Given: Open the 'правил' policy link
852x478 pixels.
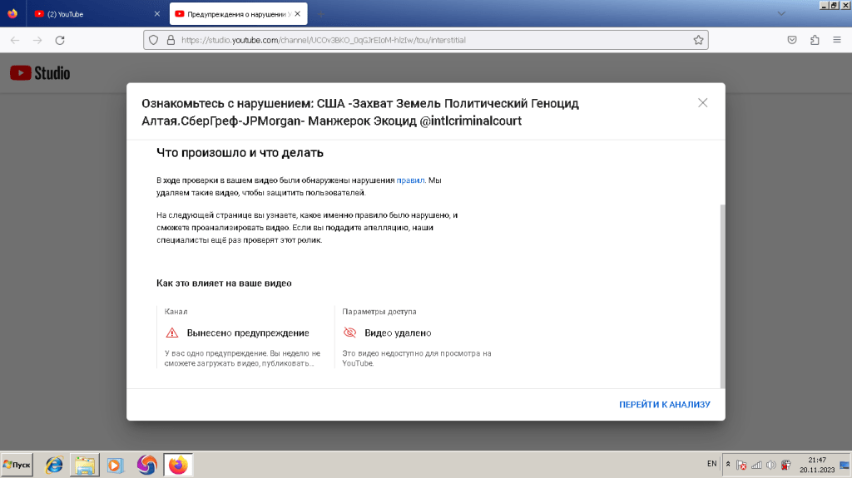Looking at the screenshot, I should pyautogui.click(x=410, y=180).
